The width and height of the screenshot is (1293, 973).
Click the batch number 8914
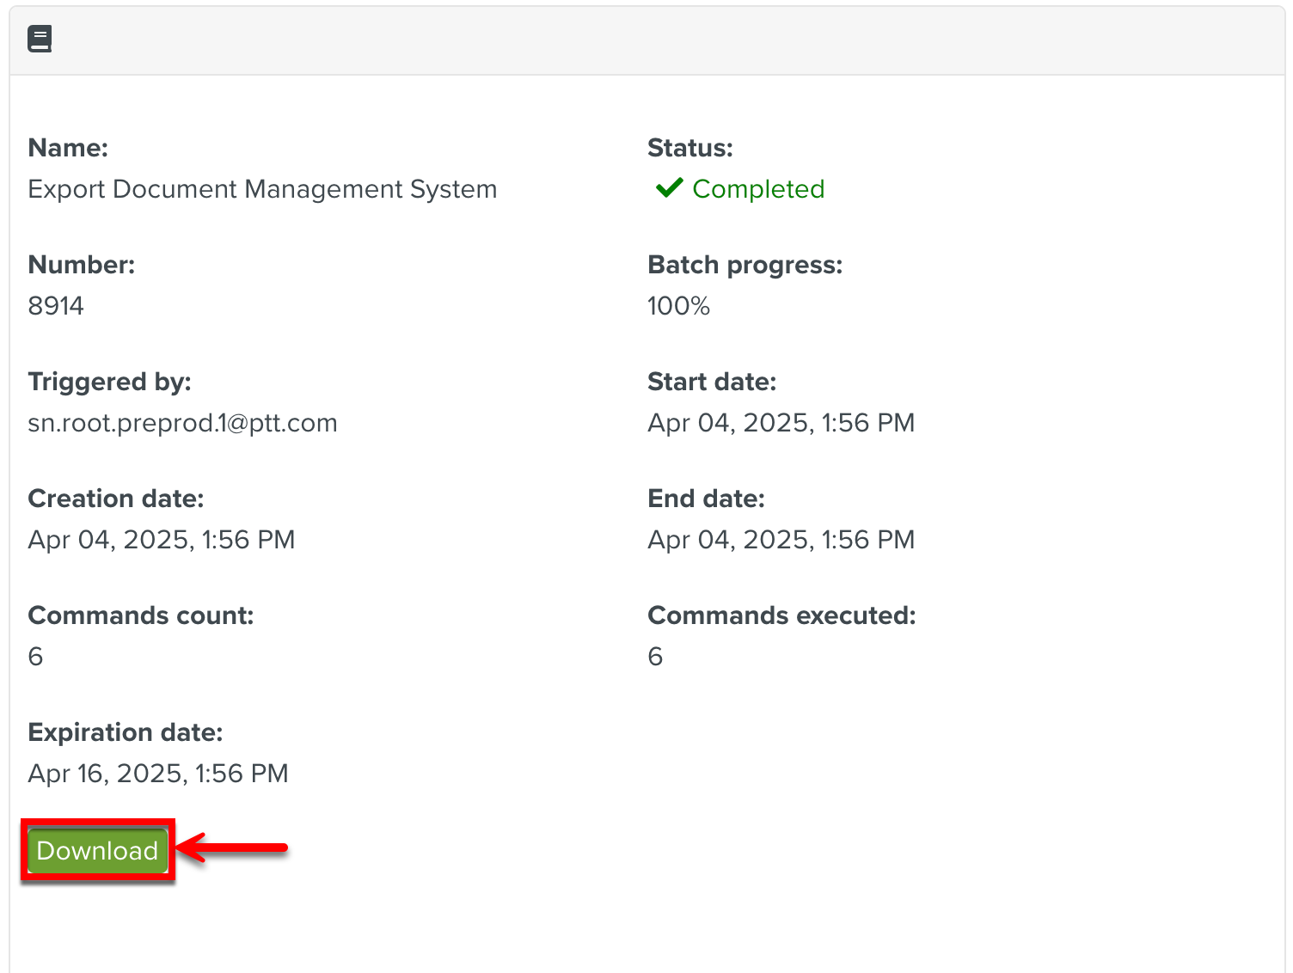coord(56,306)
